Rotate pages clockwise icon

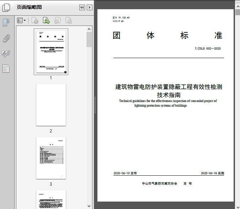click(69, 21)
